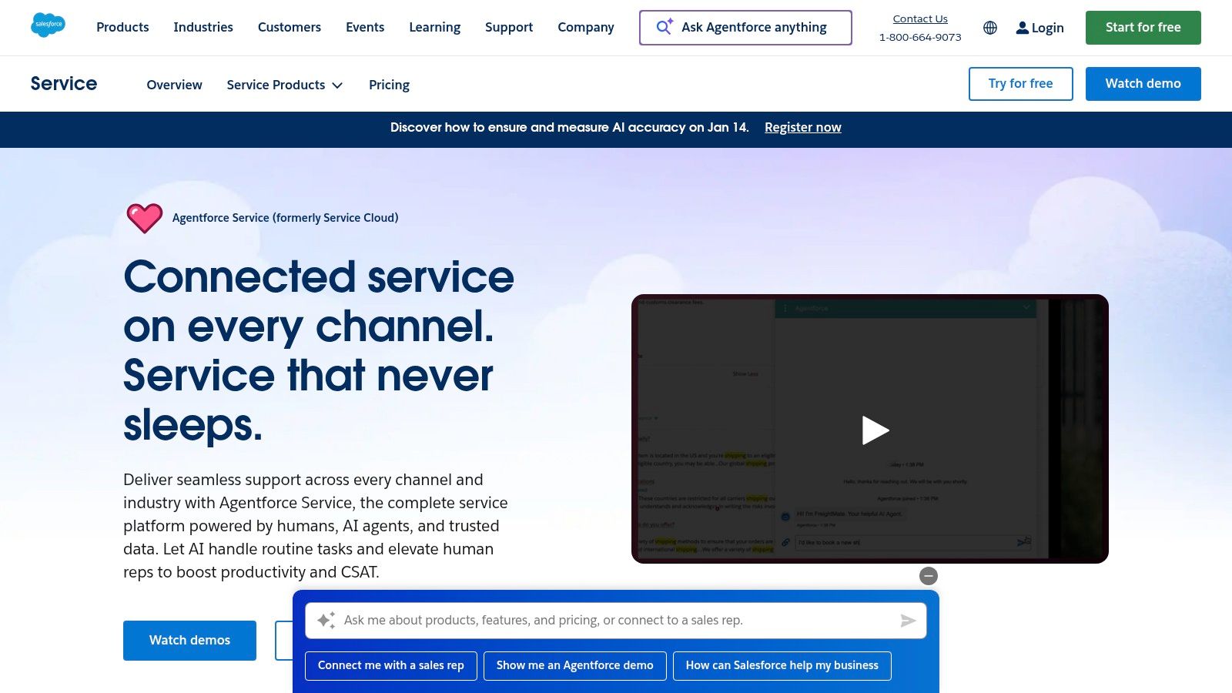
Task: Click the Watch demos button
Action: click(x=189, y=640)
